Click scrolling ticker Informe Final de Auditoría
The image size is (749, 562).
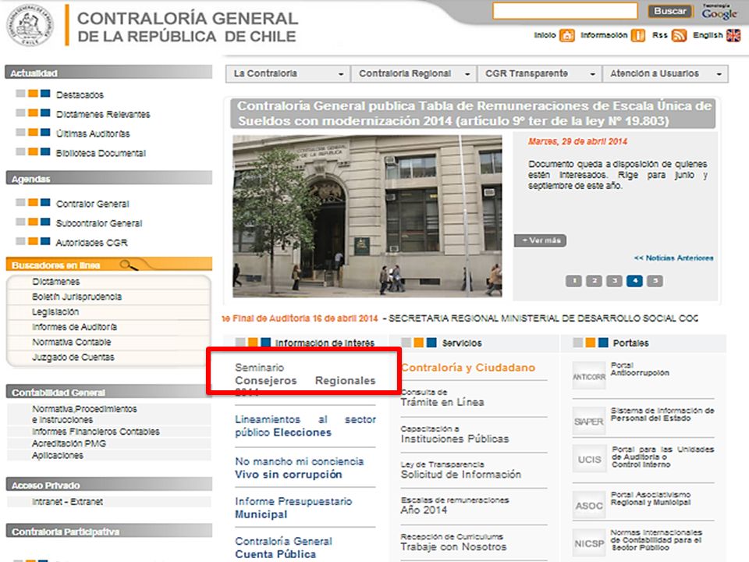[x=300, y=318]
